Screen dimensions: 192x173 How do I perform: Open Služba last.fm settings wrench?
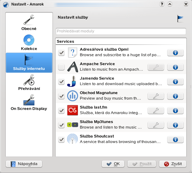coord(156,111)
